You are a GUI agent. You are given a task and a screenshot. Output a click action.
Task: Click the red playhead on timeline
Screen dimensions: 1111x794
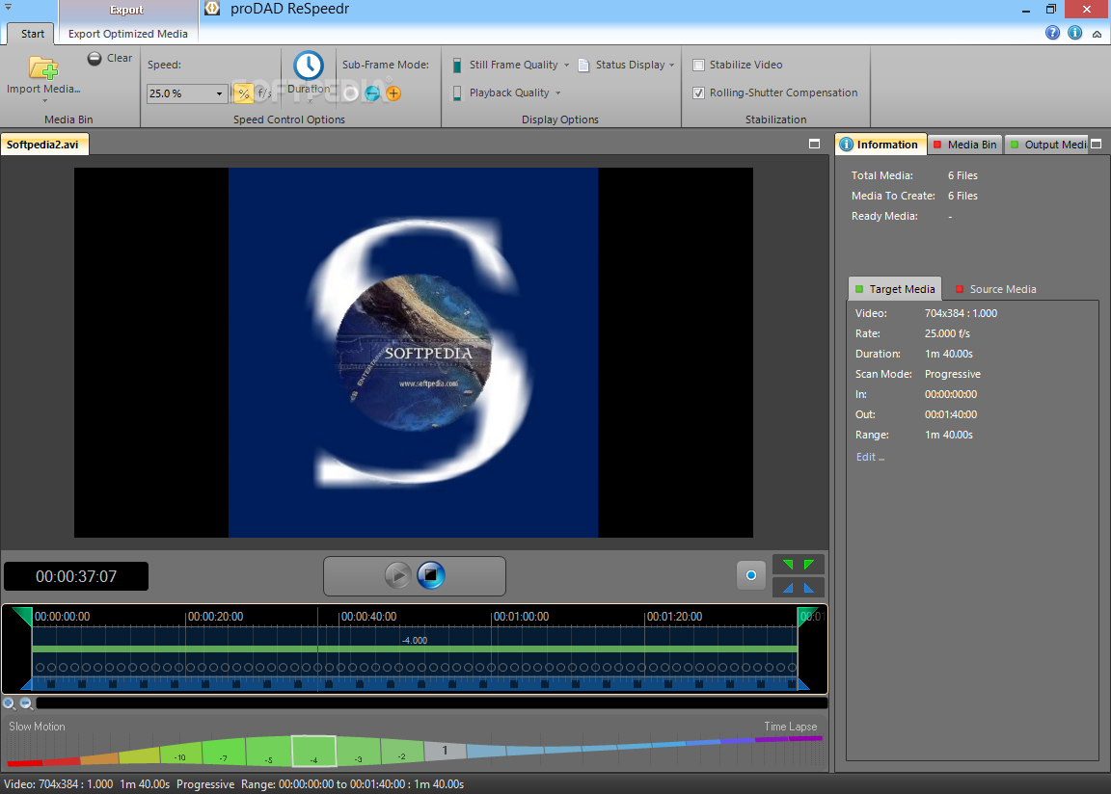coord(317,648)
